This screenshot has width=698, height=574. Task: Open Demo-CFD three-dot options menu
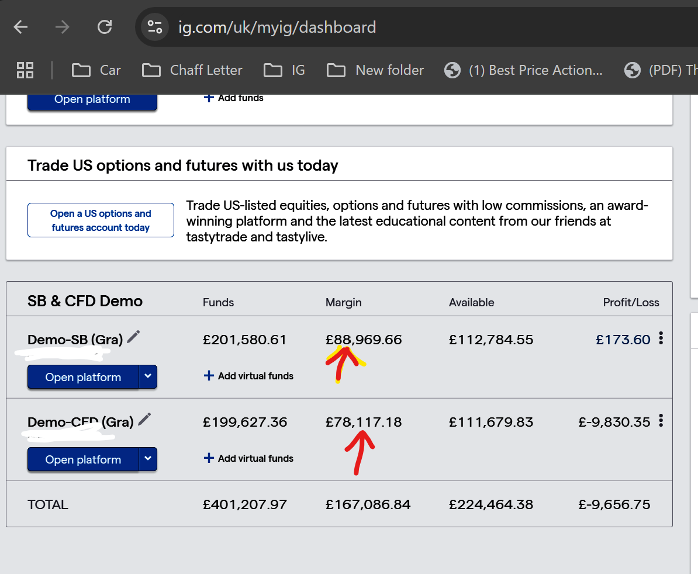pyautogui.click(x=661, y=421)
